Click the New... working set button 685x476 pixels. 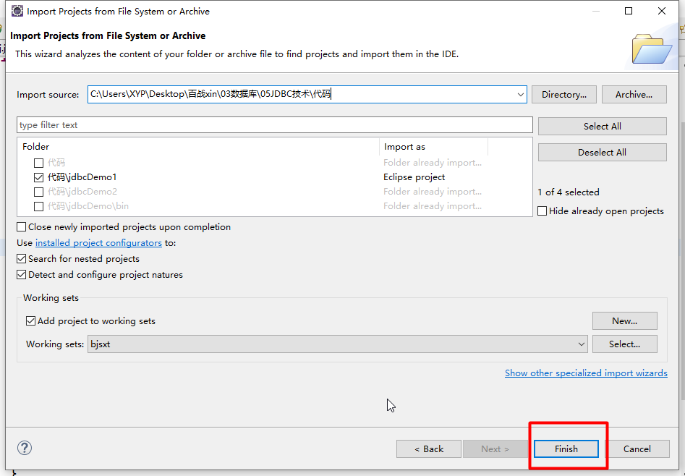pos(624,321)
